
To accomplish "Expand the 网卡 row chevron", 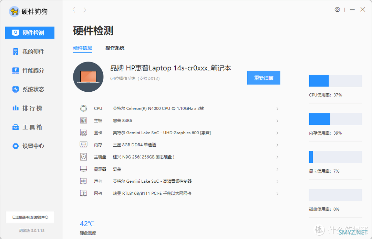I will tap(277, 194).
